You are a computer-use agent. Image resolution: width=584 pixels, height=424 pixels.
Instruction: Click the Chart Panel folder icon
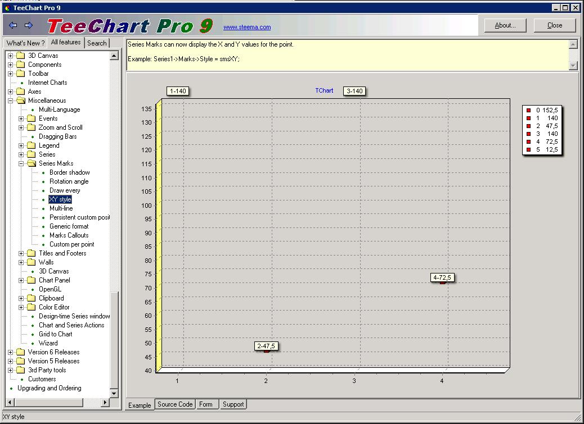pos(32,280)
